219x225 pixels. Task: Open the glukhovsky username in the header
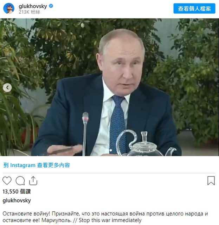point(33,6)
